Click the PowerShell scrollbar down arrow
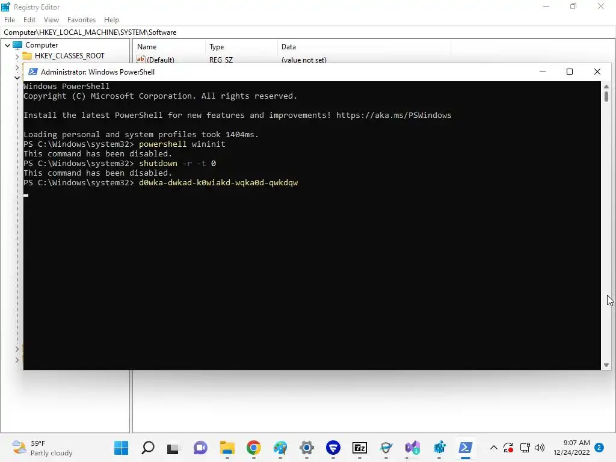 click(606, 365)
